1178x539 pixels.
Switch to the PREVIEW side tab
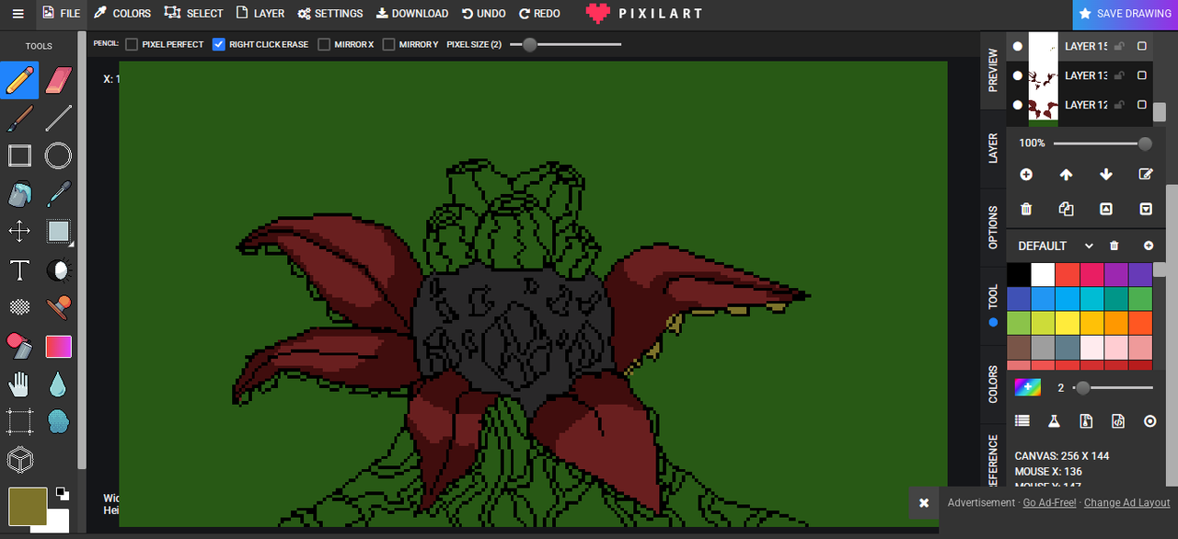click(x=993, y=71)
